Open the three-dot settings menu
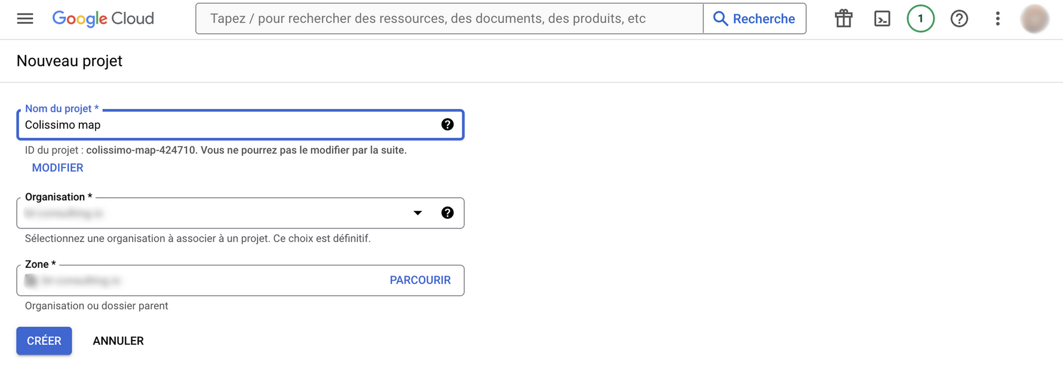Screen dimensions: 1063x378 pyautogui.click(x=997, y=18)
